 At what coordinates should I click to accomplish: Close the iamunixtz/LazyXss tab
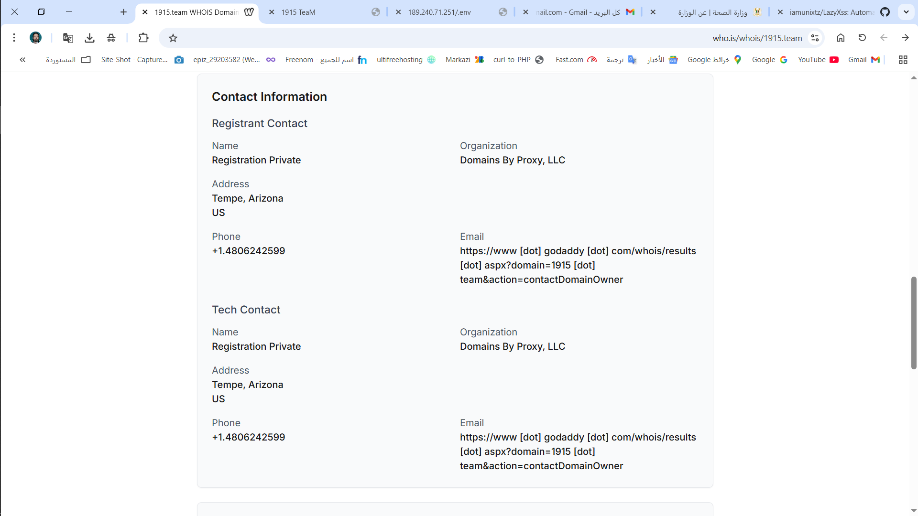pos(780,12)
